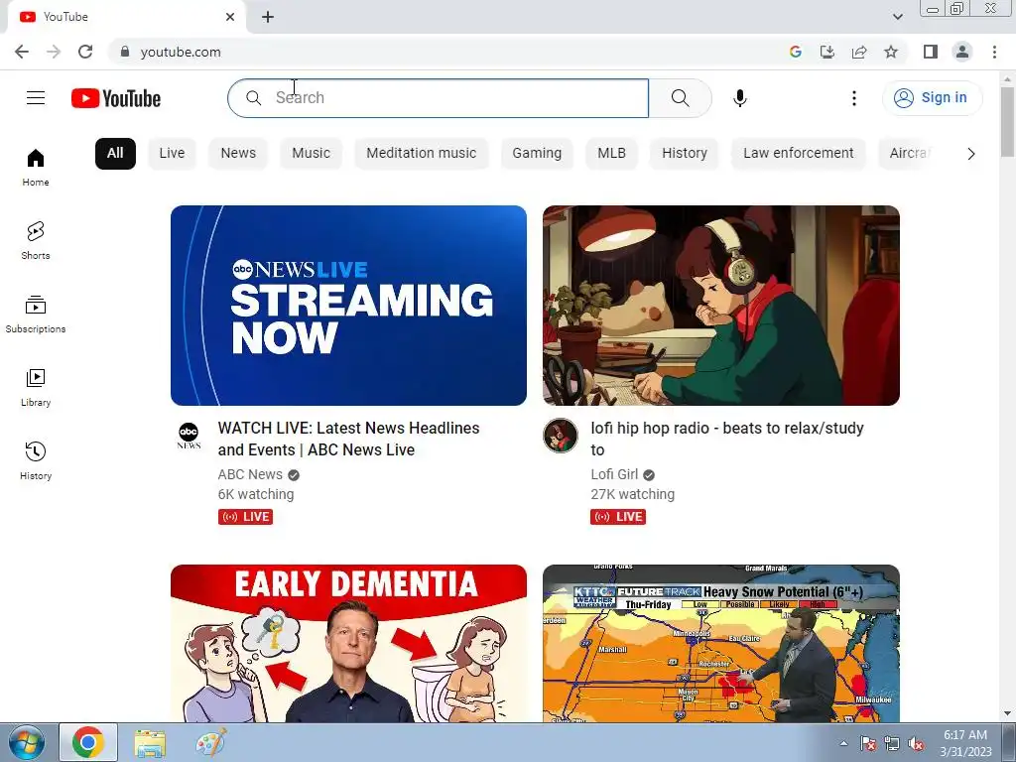Open Windows Explorer from the taskbar
The width and height of the screenshot is (1016, 762).
click(x=150, y=743)
